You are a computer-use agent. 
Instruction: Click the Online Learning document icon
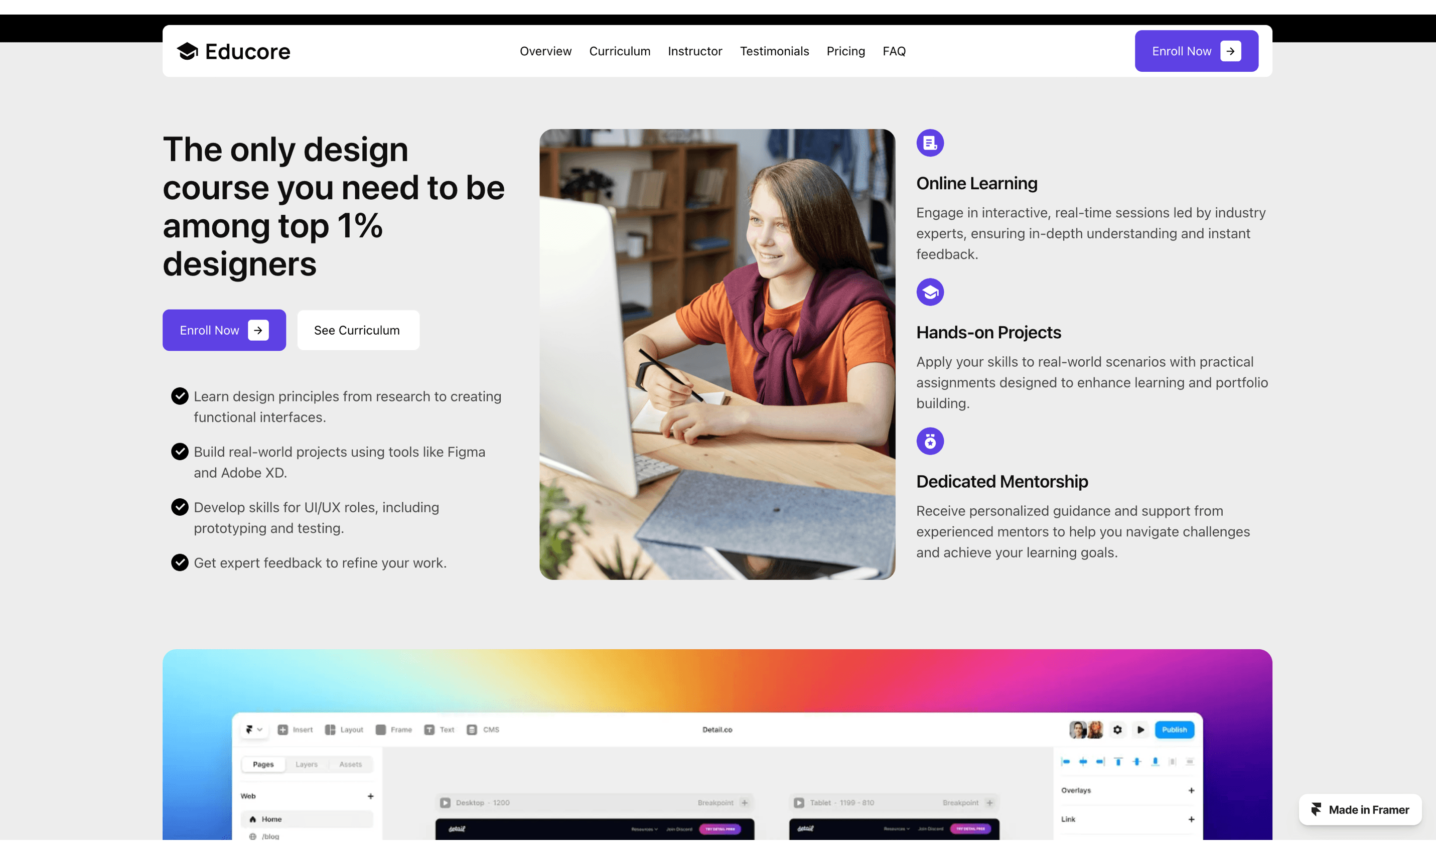pos(930,143)
